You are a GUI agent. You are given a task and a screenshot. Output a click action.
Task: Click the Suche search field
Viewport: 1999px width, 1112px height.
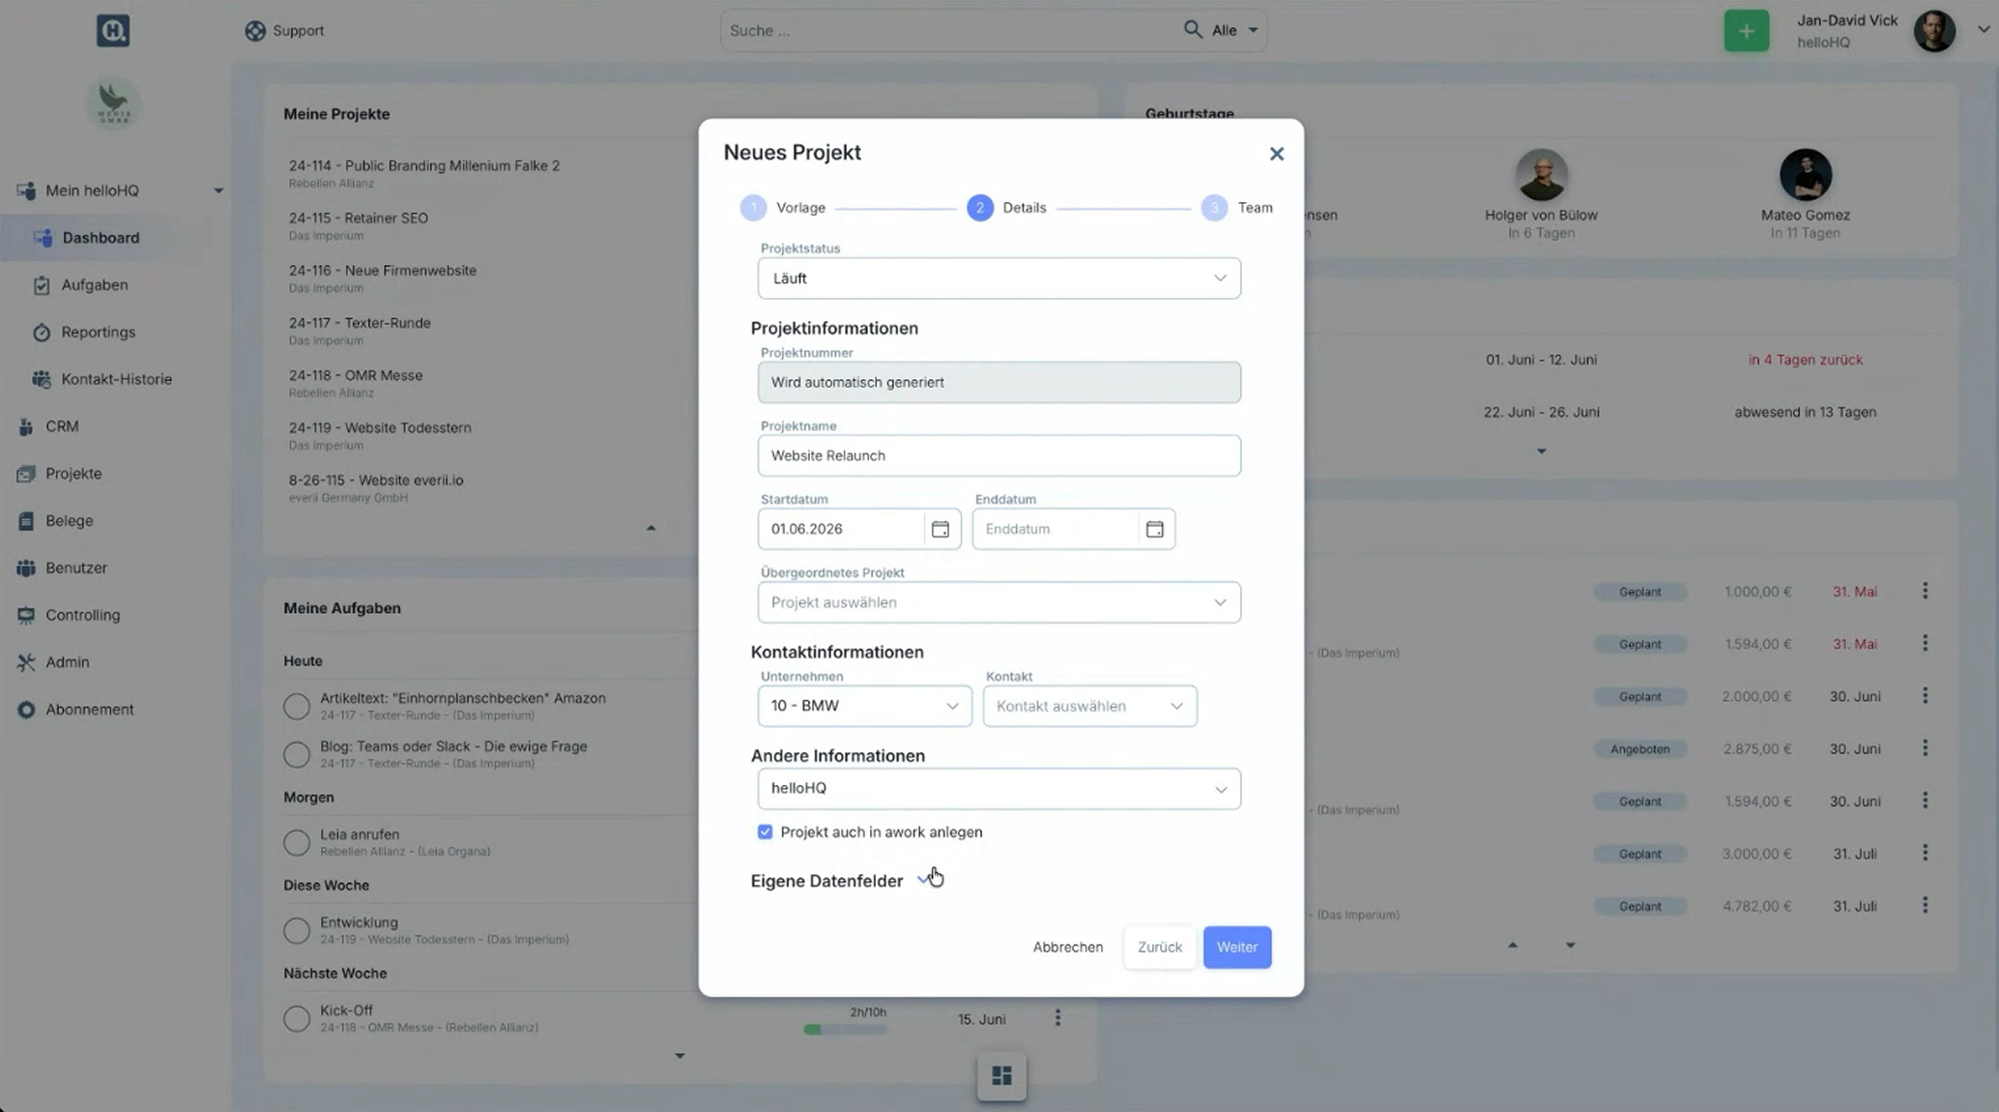(952, 31)
